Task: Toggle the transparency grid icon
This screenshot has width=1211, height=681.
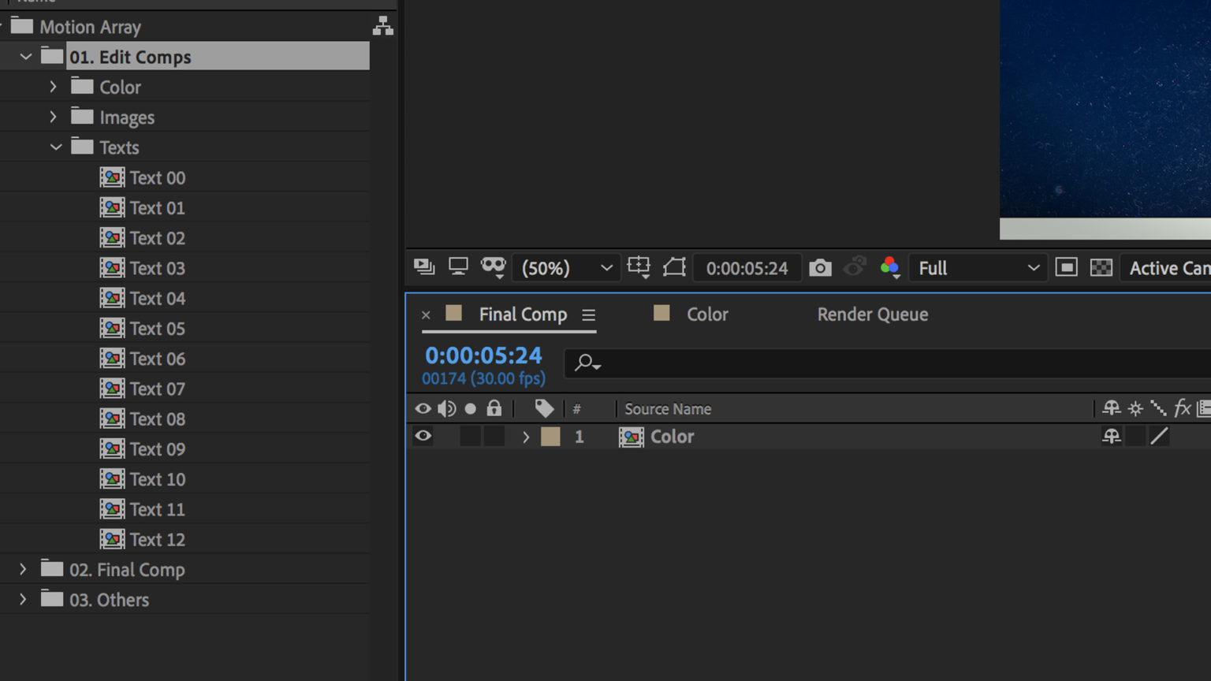Action: pos(1101,268)
